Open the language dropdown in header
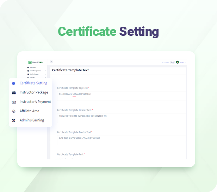217x192 pixels. 163,62
